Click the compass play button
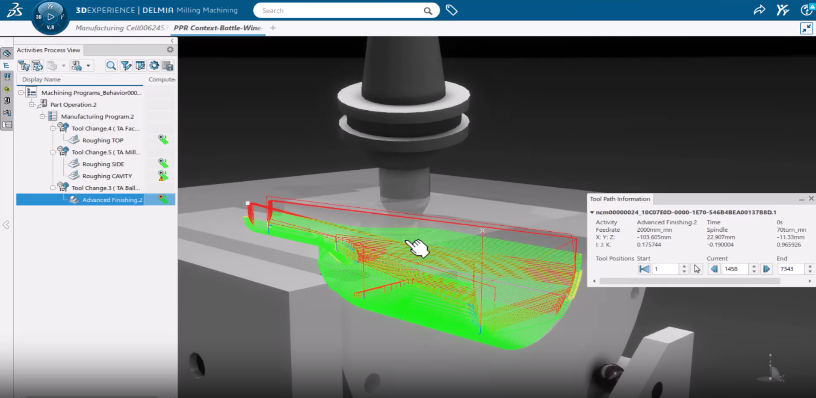This screenshot has height=398, width=816. [51, 17]
